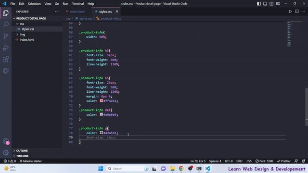
Task: Collapse the PRODUCT DETAIL PAGE folder section
Action: coord(31,18)
